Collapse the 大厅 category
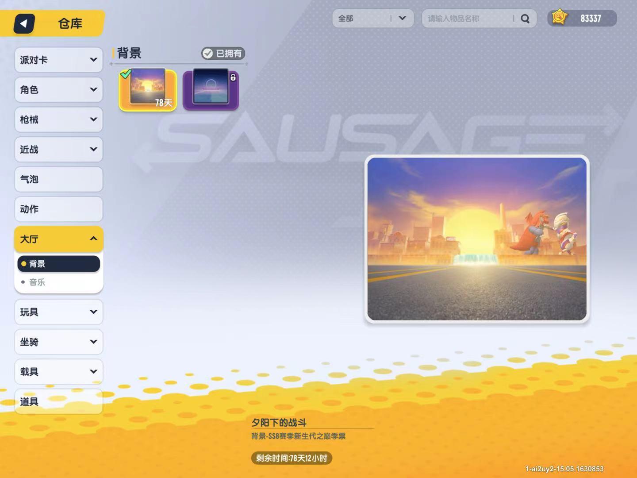Image resolution: width=637 pixels, height=478 pixels. (x=59, y=239)
